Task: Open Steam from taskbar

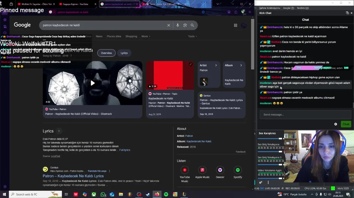Action: click(148, 194)
